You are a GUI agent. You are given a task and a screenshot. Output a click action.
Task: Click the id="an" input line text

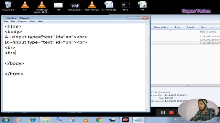click(46, 37)
